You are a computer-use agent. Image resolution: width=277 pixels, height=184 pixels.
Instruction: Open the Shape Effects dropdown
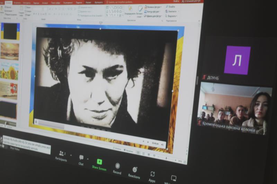pyautogui.click(x=153, y=16)
